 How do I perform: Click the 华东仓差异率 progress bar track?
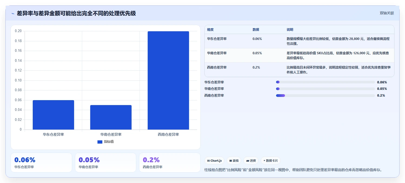pyautogui.click(x=325, y=82)
